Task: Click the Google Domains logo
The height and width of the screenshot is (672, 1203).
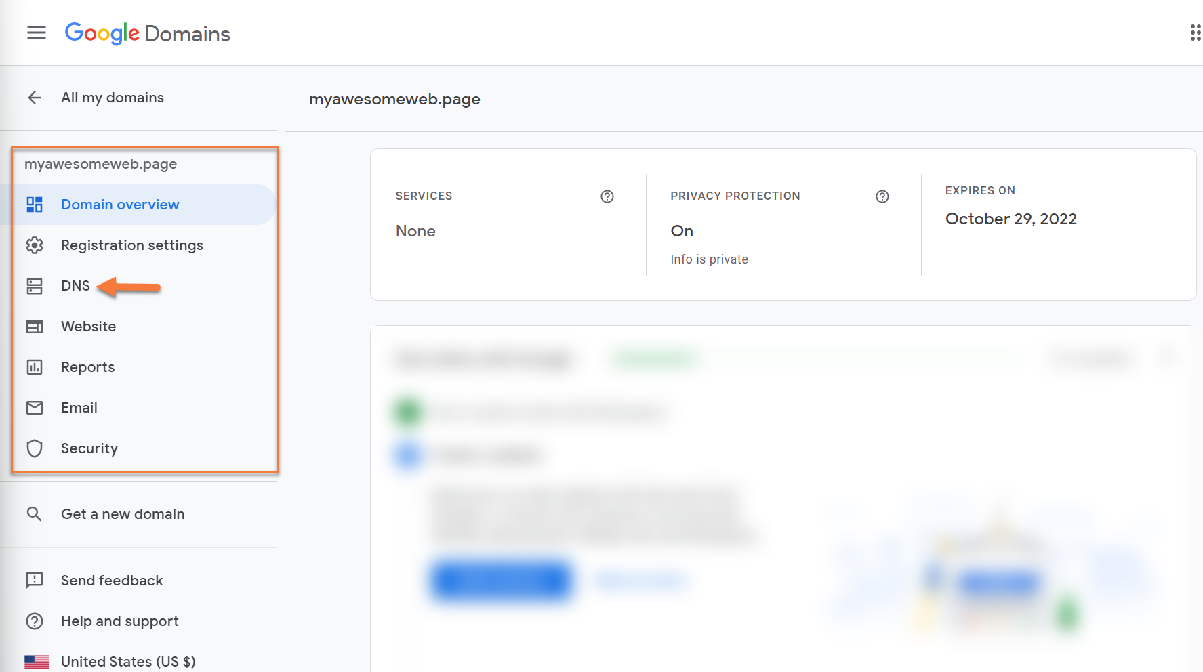Action: pyautogui.click(x=148, y=33)
